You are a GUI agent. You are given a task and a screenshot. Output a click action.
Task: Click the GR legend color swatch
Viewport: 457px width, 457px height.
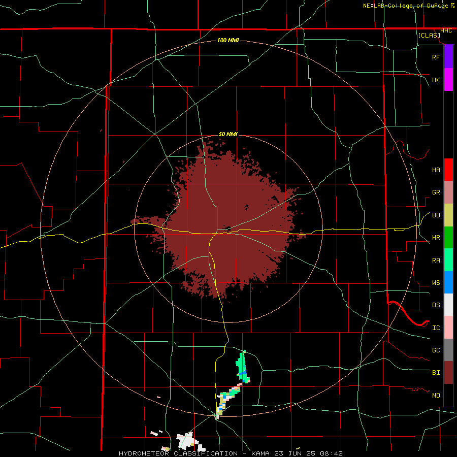448,192
